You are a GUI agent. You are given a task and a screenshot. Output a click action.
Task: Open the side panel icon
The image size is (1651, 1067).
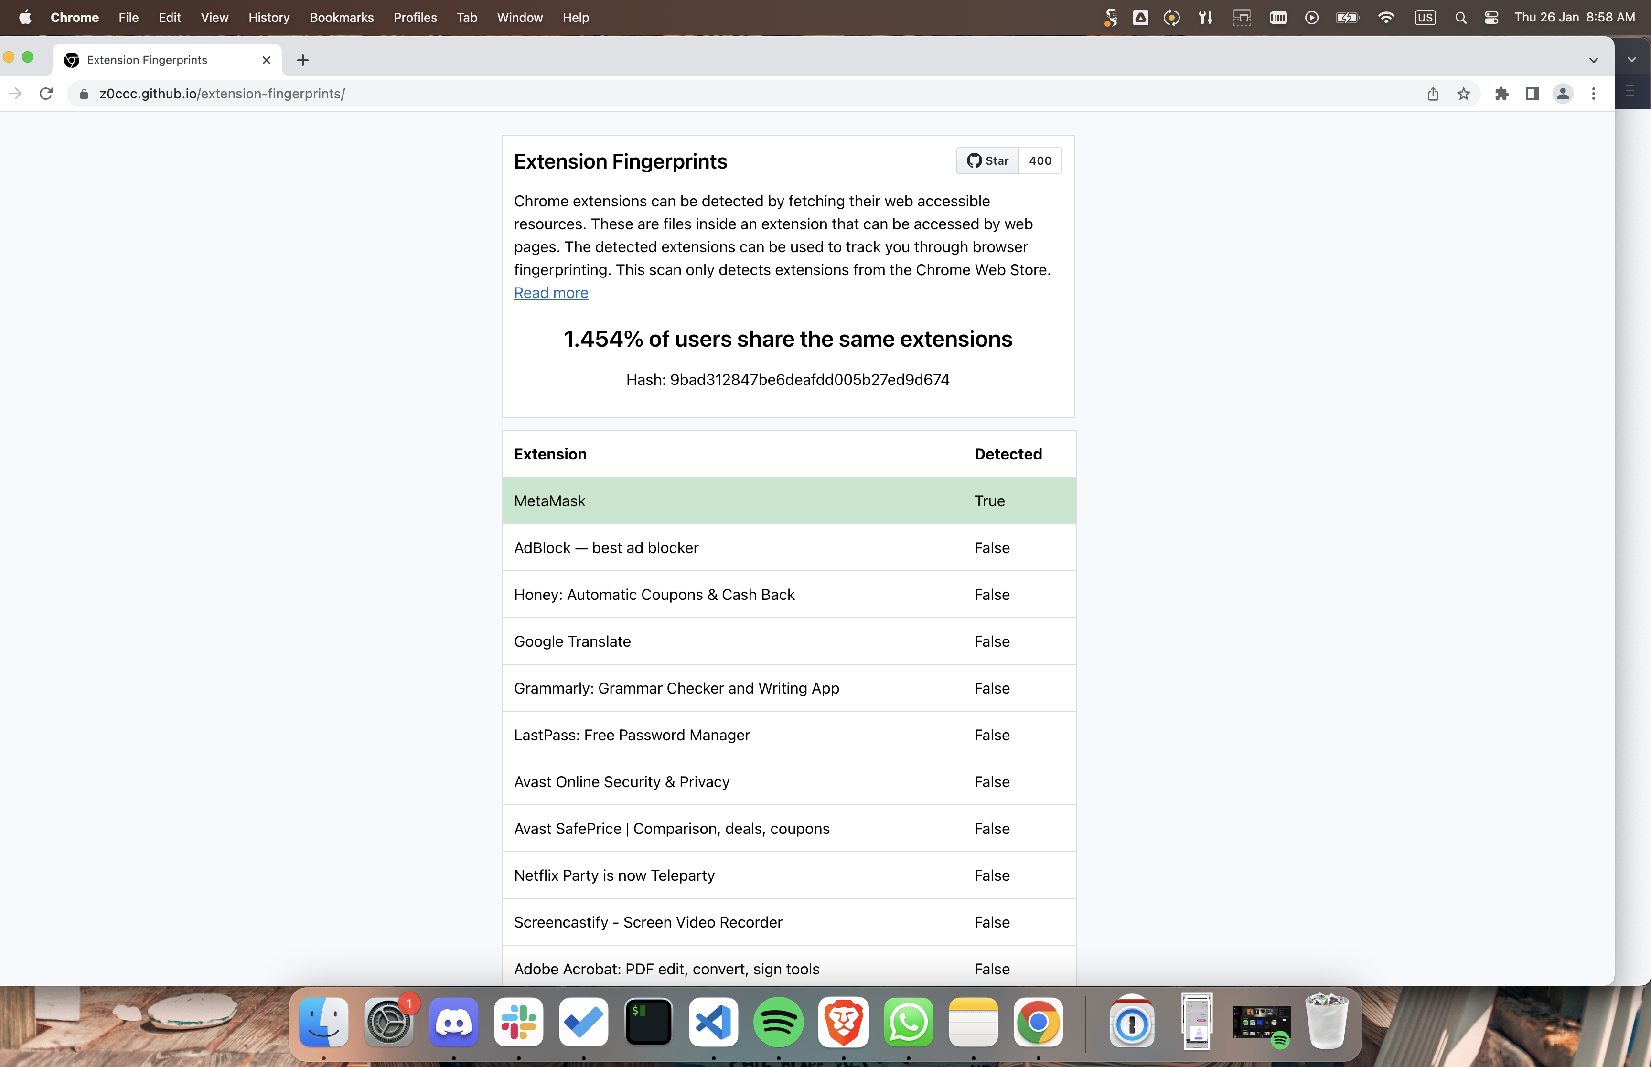click(x=1532, y=94)
